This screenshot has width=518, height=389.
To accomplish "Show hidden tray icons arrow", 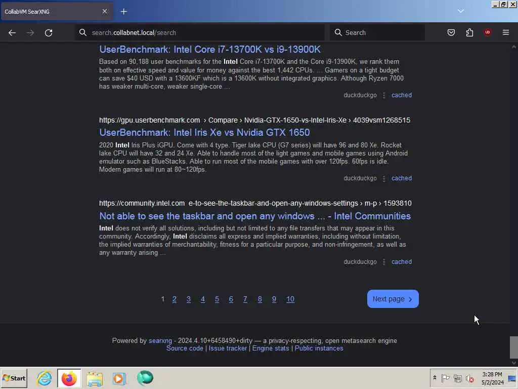I will click(x=435, y=378).
